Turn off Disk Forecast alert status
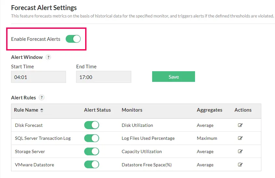 coord(92,125)
